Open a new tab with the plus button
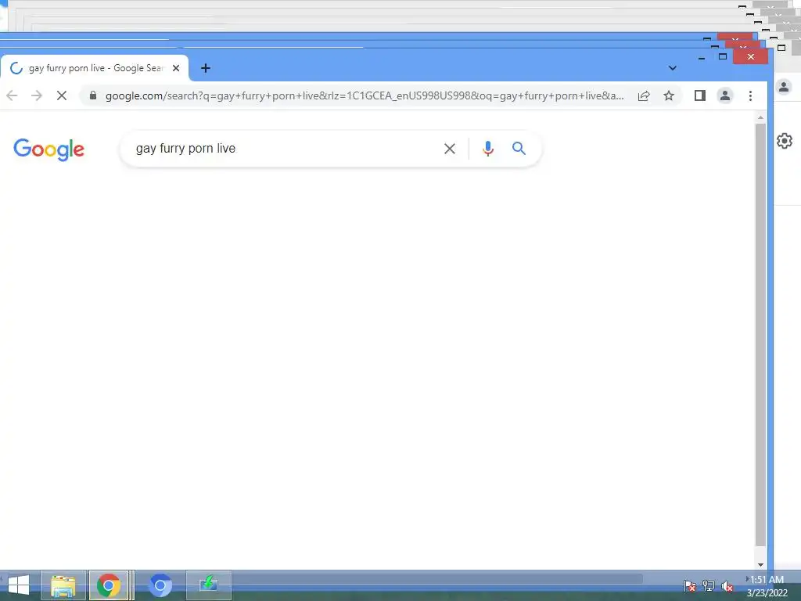This screenshot has width=801, height=601. point(206,68)
